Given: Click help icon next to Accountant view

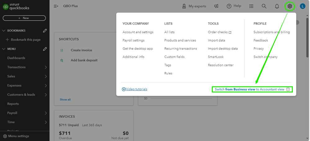Looking at the screenshot, I should pyautogui.click(x=288, y=90).
